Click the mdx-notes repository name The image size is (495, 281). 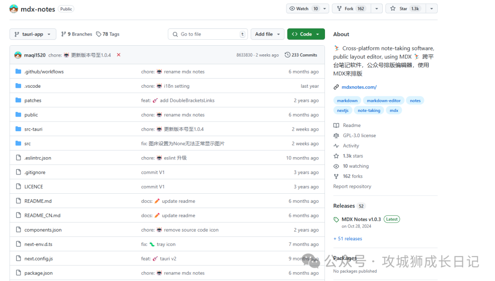click(x=38, y=9)
